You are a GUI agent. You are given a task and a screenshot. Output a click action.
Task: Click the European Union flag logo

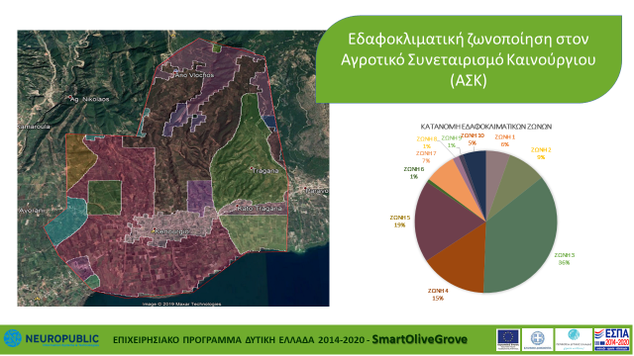pyautogui.click(x=508, y=340)
